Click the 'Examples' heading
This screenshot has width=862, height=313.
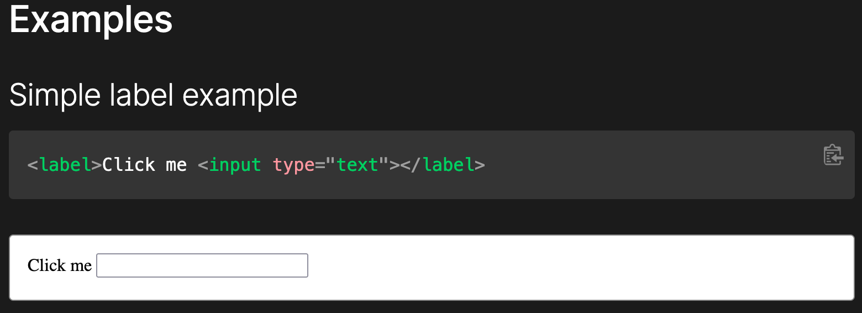point(91,20)
